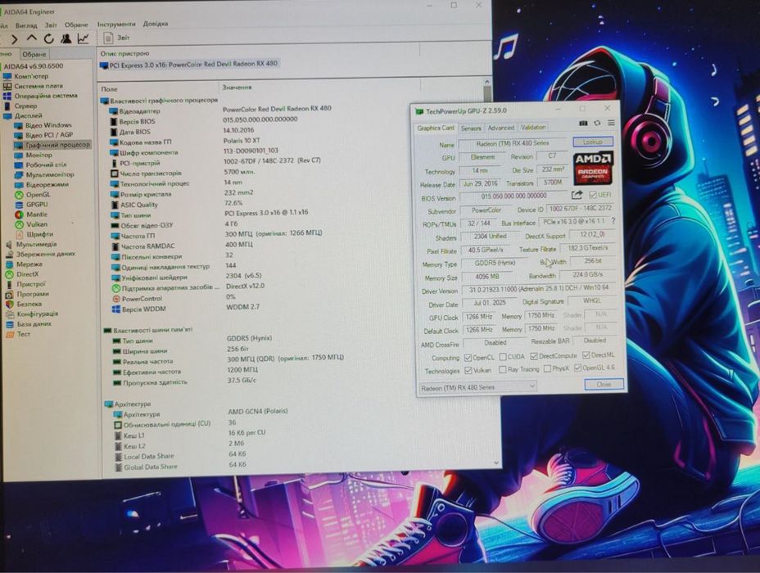The width and height of the screenshot is (760, 573).
Task: Click the AMD Radeon logo in GPU-Z
Action: pos(593,169)
